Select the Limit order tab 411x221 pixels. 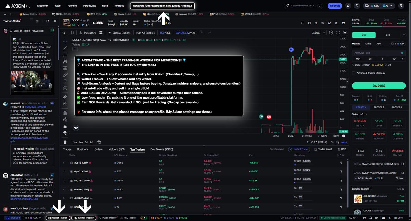tap(368, 44)
